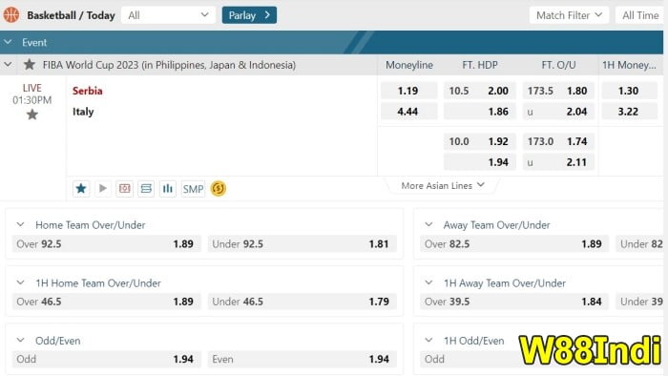This screenshot has height=376, width=668.
Task: Select Italy moneyline odds 4.44
Action: click(408, 112)
